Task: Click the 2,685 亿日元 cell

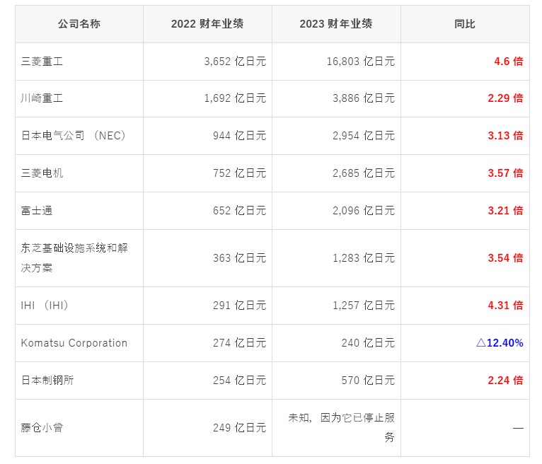Action: (336, 173)
